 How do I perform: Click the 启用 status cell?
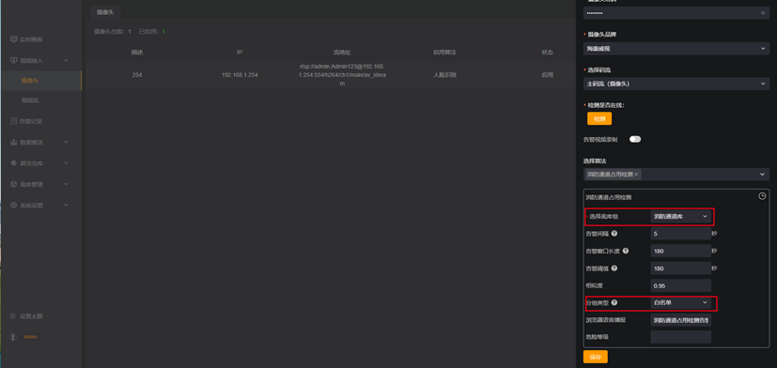click(547, 75)
